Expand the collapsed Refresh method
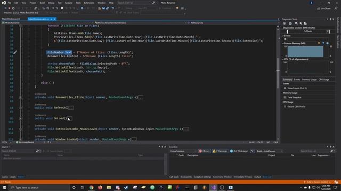 tap(20, 108)
